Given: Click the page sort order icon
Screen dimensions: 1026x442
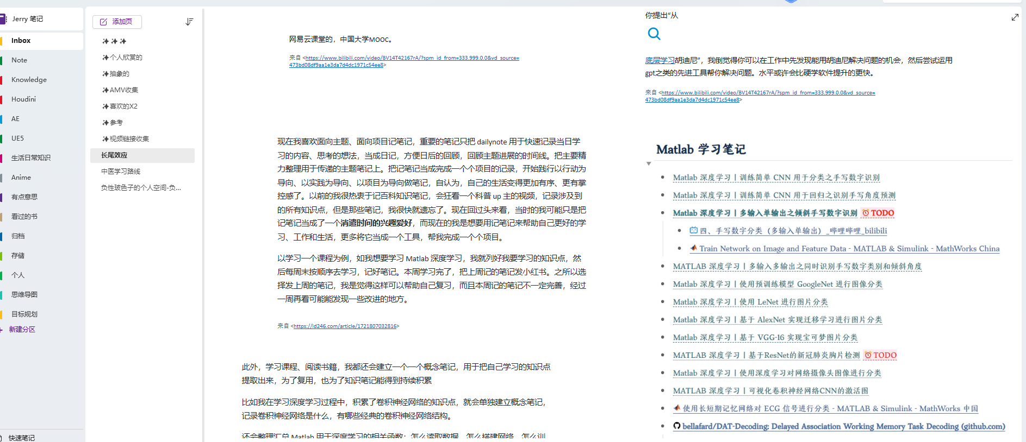Looking at the screenshot, I should (189, 22).
